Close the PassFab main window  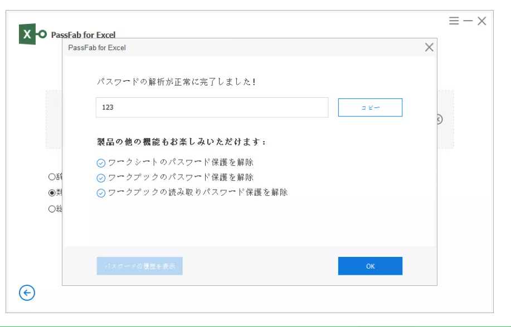(x=481, y=21)
